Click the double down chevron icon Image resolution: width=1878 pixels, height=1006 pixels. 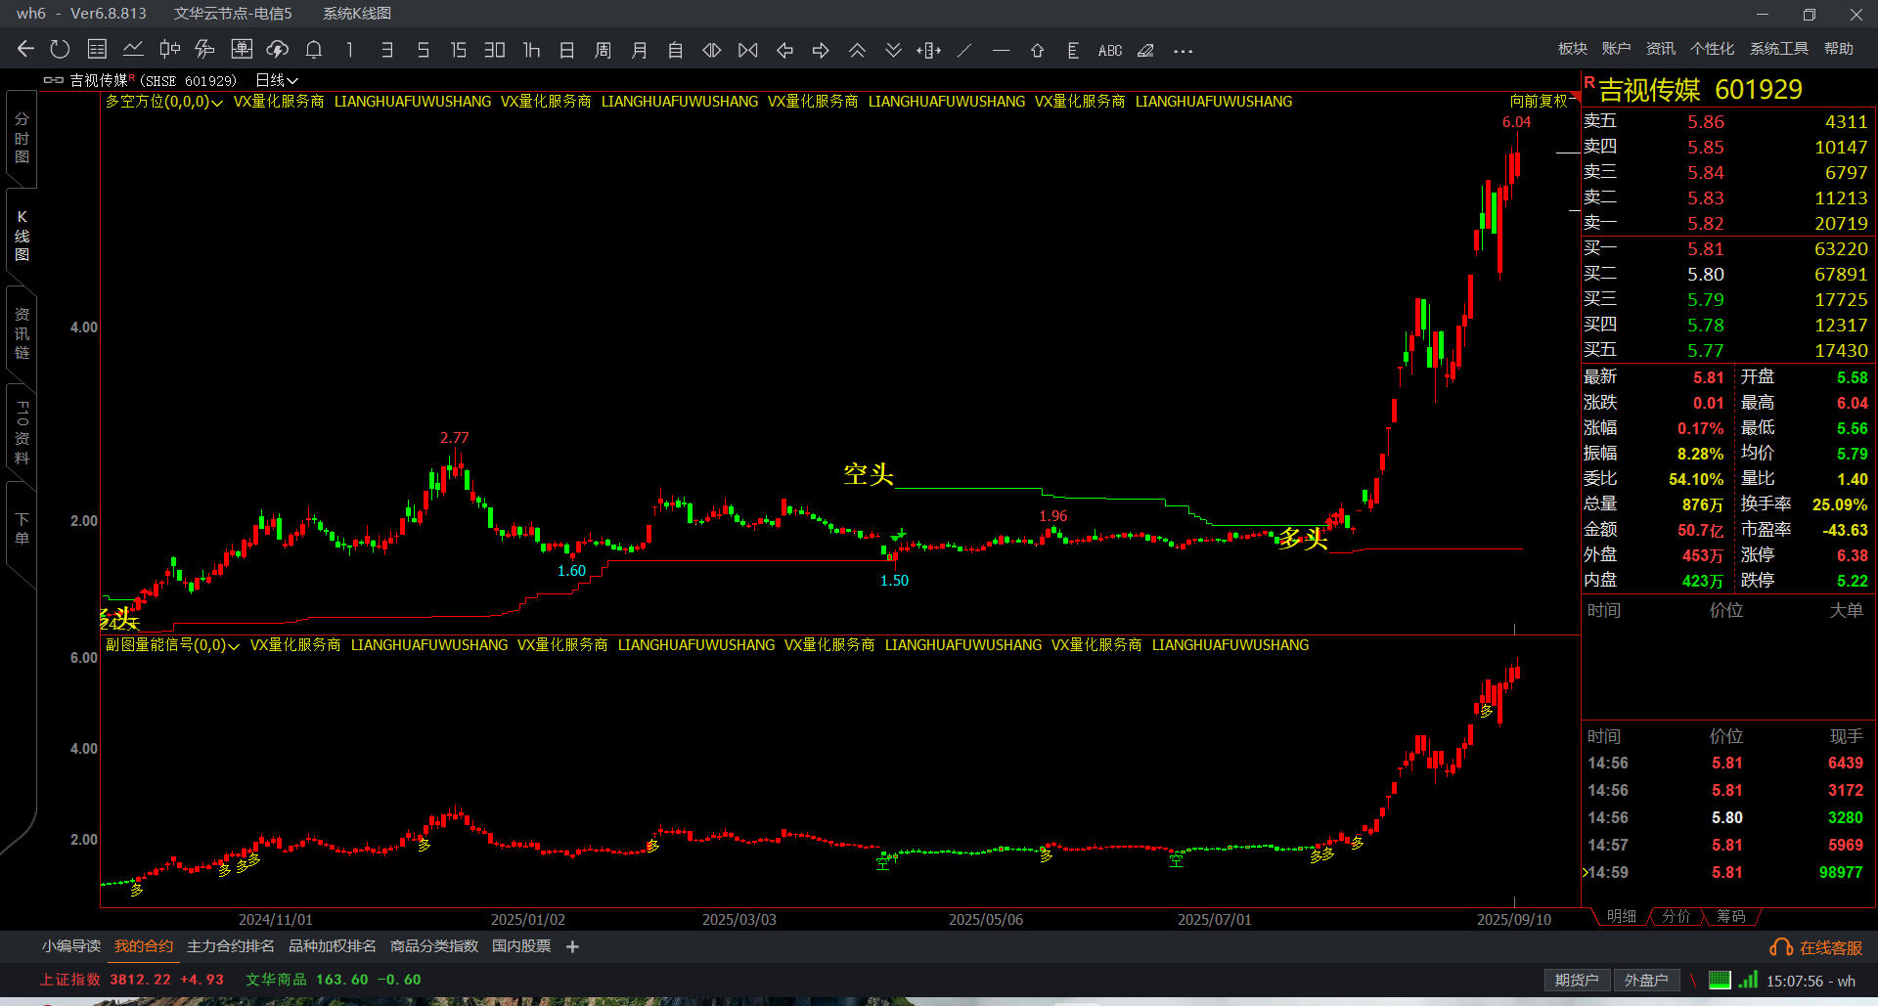point(893,50)
